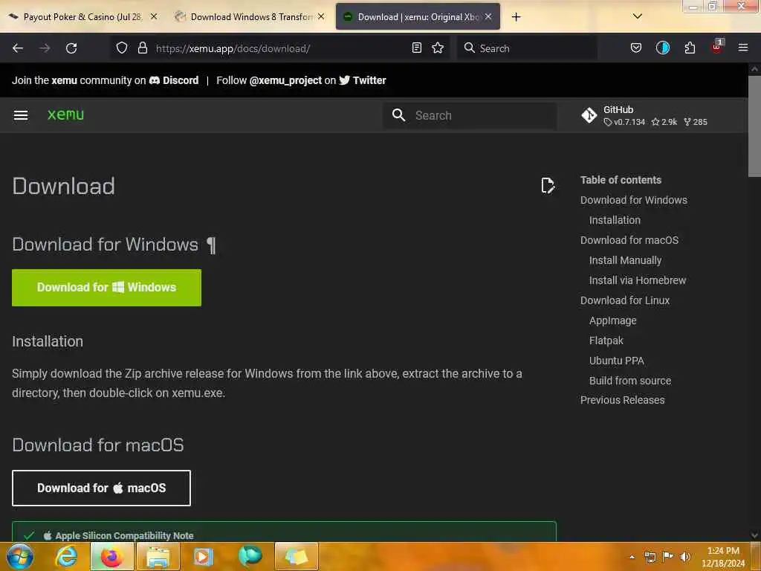761x571 pixels.
Task: Close the xemu Download tab
Action: (488, 16)
